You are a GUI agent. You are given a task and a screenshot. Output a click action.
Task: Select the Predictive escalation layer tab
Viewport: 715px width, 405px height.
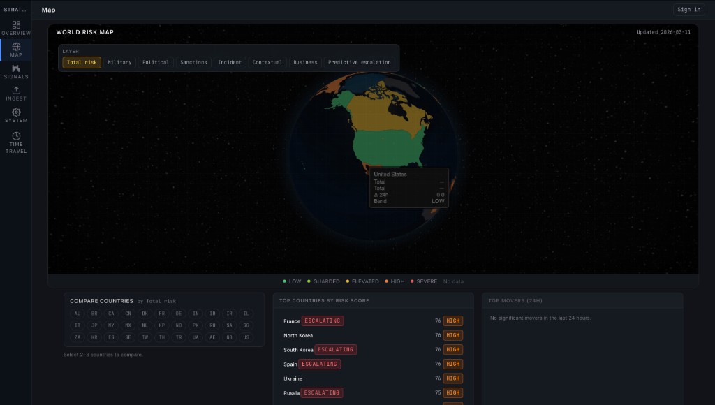(359, 62)
